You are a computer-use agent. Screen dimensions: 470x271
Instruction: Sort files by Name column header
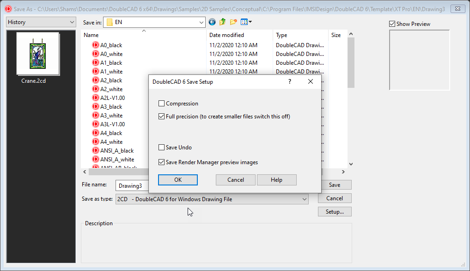click(x=144, y=35)
